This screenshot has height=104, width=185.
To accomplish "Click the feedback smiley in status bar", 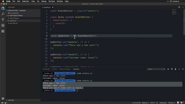I will tap(178, 103).
